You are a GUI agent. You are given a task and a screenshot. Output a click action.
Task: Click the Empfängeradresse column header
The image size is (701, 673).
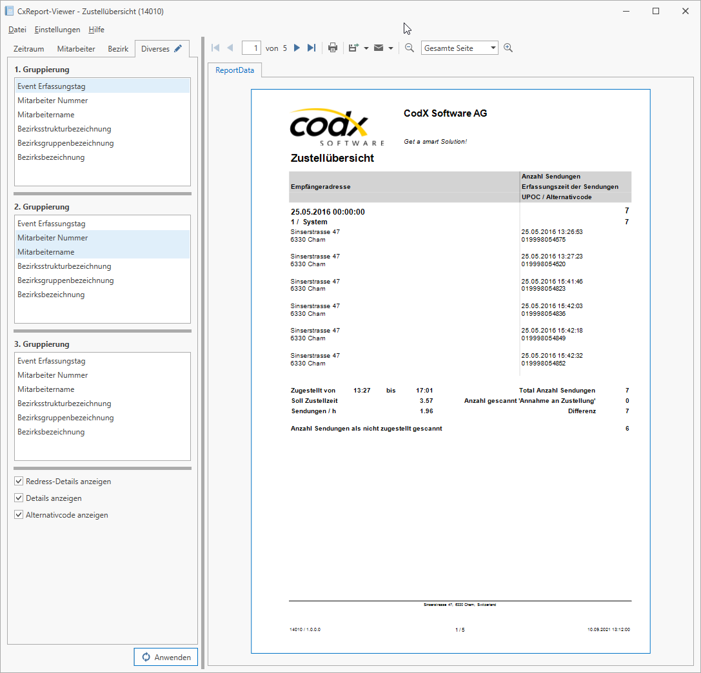click(x=321, y=187)
